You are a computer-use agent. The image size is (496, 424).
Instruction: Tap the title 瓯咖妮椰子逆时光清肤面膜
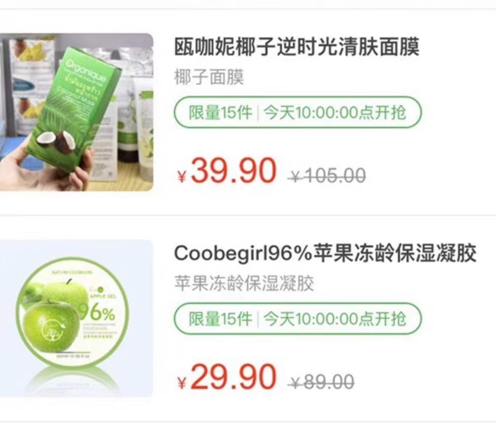[x=297, y=46]
